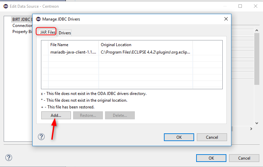Click the right scroll arrow of horizontal scrollbar
This screenshot has width=263, height=167.
(x=251, y=129)
